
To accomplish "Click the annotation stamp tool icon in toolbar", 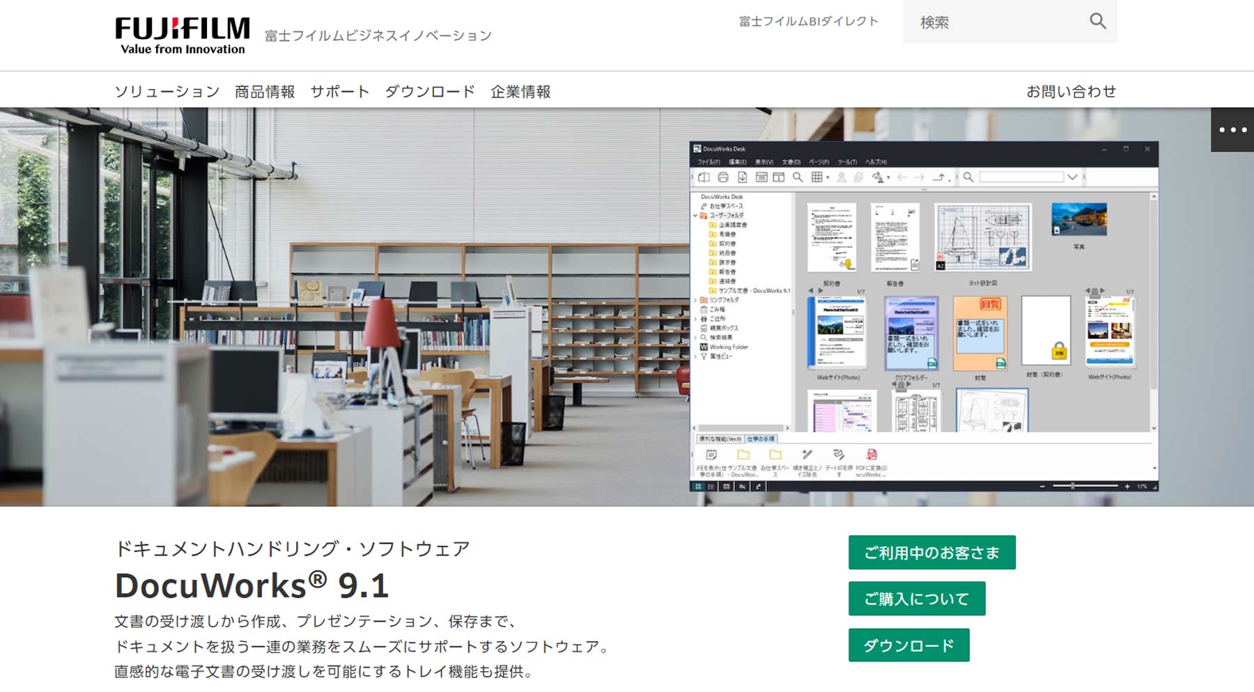I will (878, 178).
